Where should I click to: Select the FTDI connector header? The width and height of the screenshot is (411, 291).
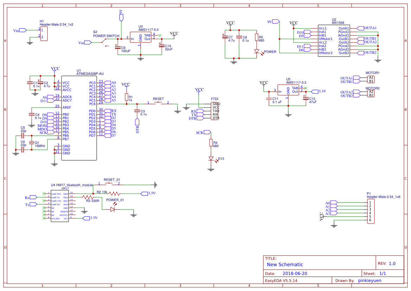point(215,111)
